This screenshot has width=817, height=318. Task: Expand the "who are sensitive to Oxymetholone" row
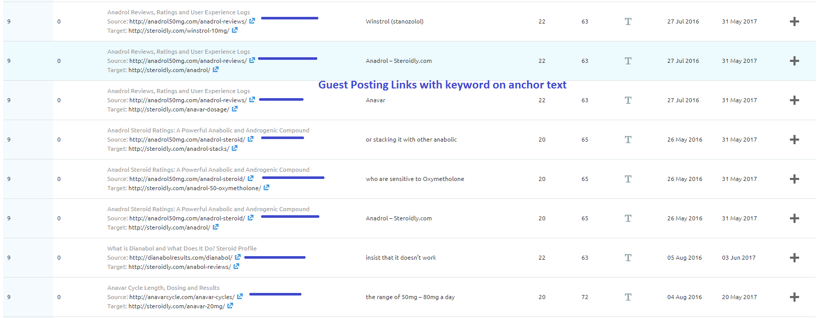795,179
